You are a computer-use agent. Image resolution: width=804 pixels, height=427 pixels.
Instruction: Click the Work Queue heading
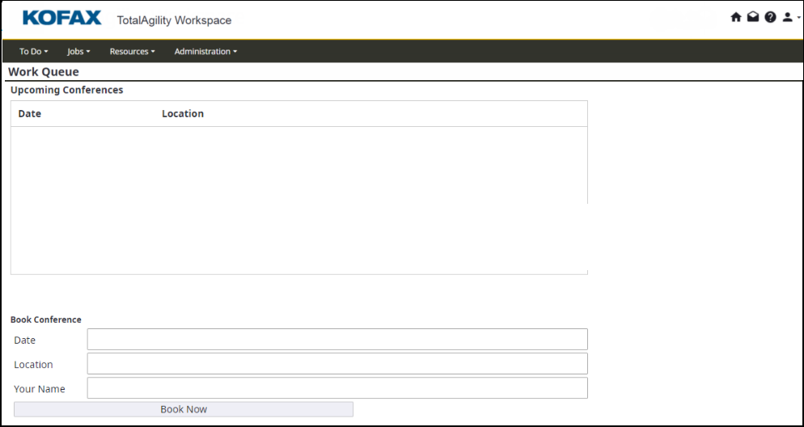click(x=44, y=72)
